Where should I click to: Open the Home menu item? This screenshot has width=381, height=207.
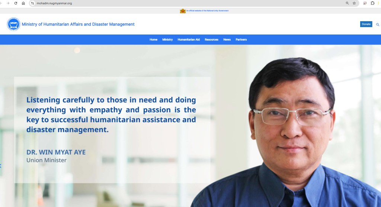[x=153, y=40]
